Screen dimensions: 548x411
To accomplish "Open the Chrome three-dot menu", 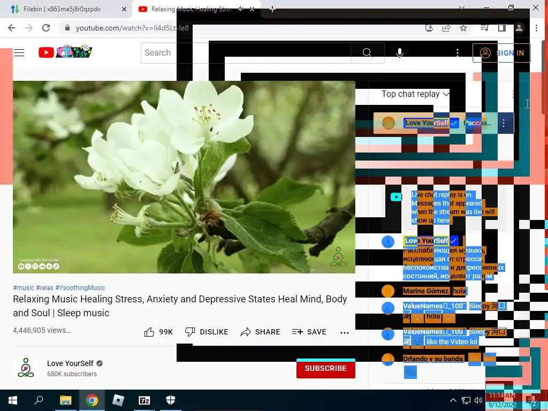I will pyautogui.click(x=536, y=28).
